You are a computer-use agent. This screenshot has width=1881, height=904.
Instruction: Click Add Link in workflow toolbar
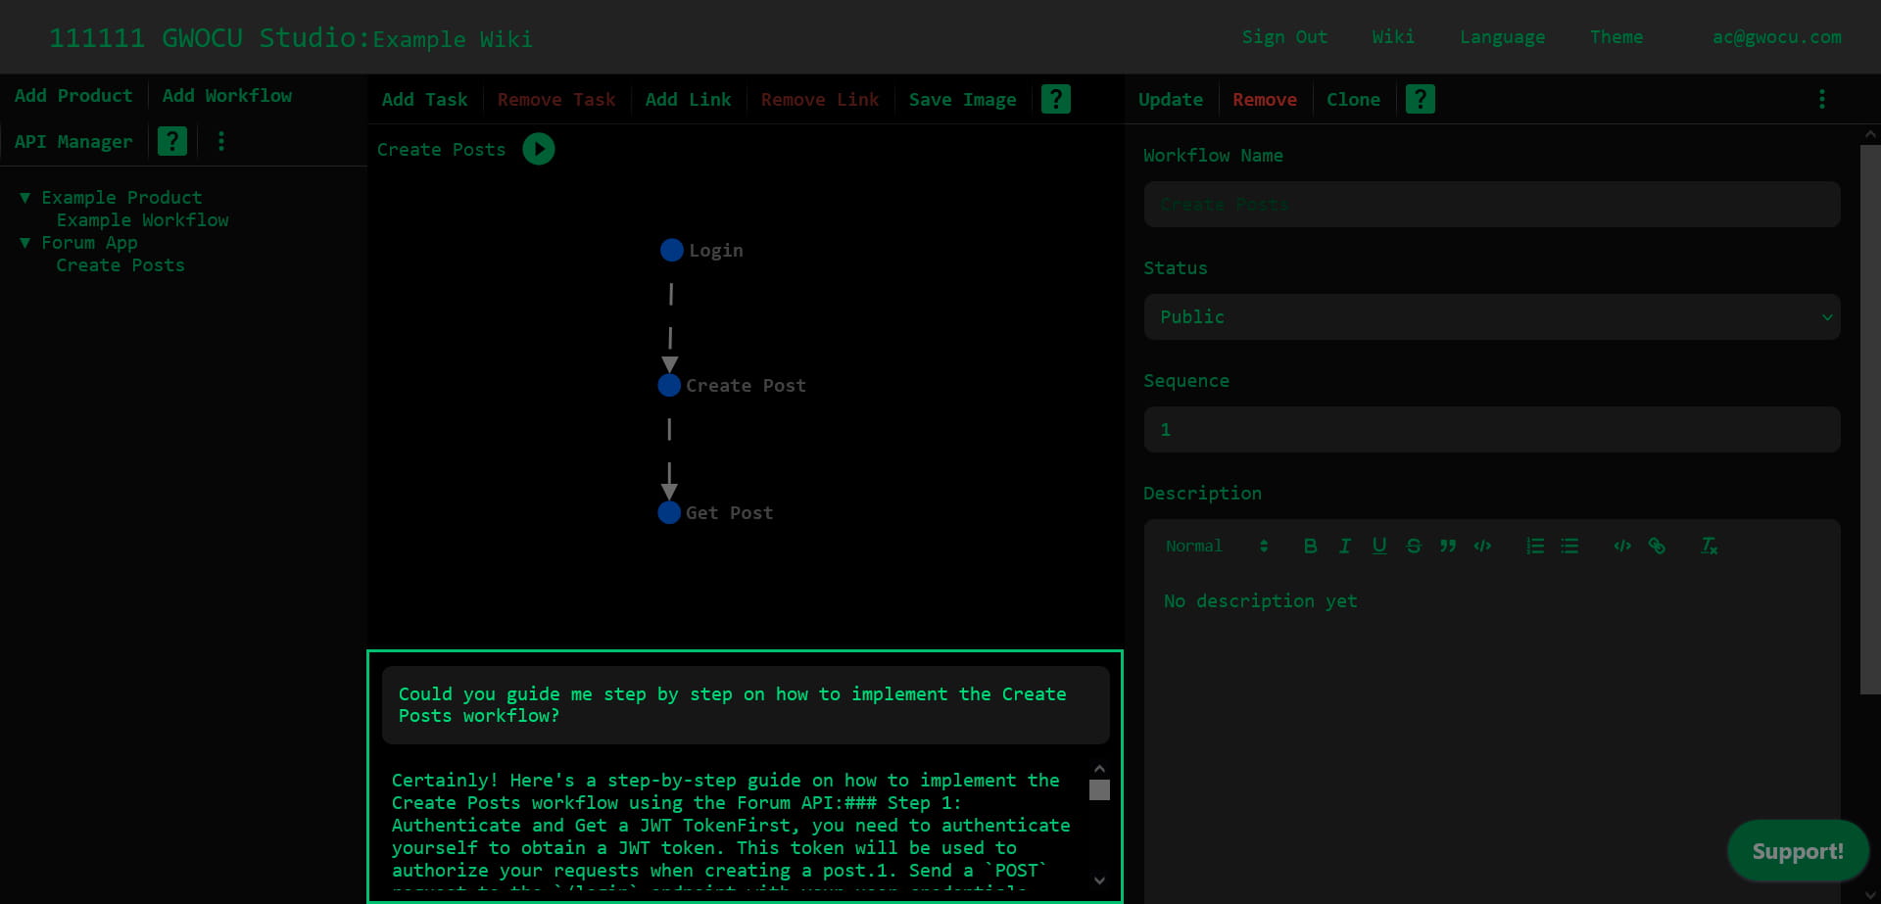[688, 99]
